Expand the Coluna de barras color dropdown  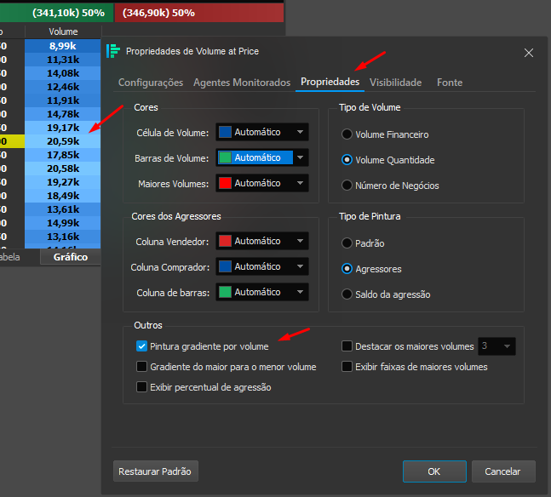coord(300,292)
